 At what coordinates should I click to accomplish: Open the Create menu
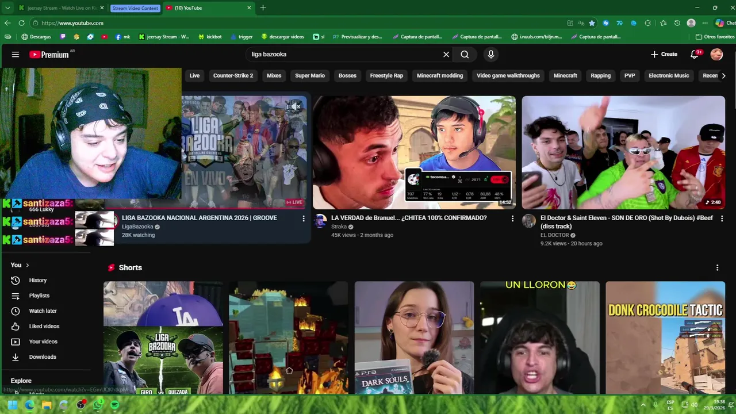tap(664, 55)
